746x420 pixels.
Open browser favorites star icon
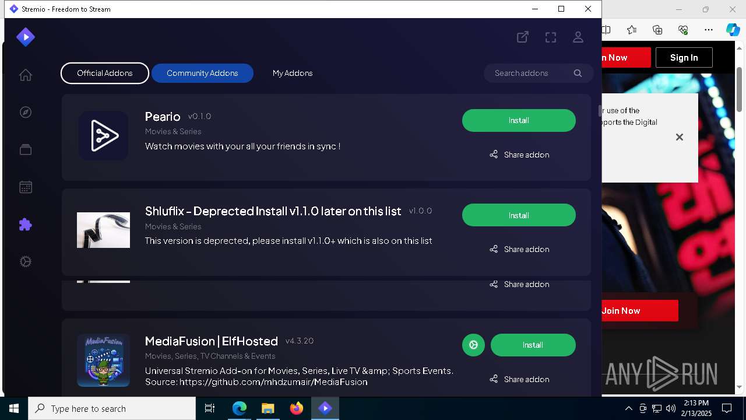pyautogui.click(x=632, y=30)
